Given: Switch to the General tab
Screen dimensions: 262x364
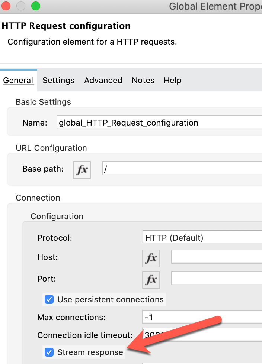Looking at the screenshot, I should point(18,80).
